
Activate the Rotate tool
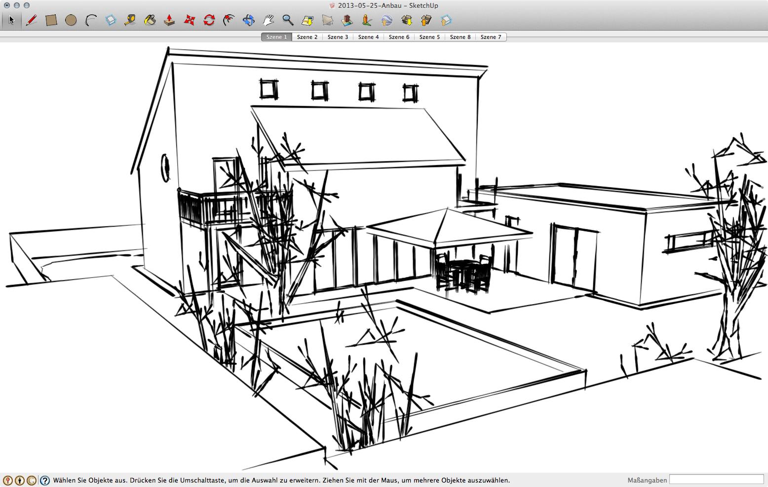point(209,20)
